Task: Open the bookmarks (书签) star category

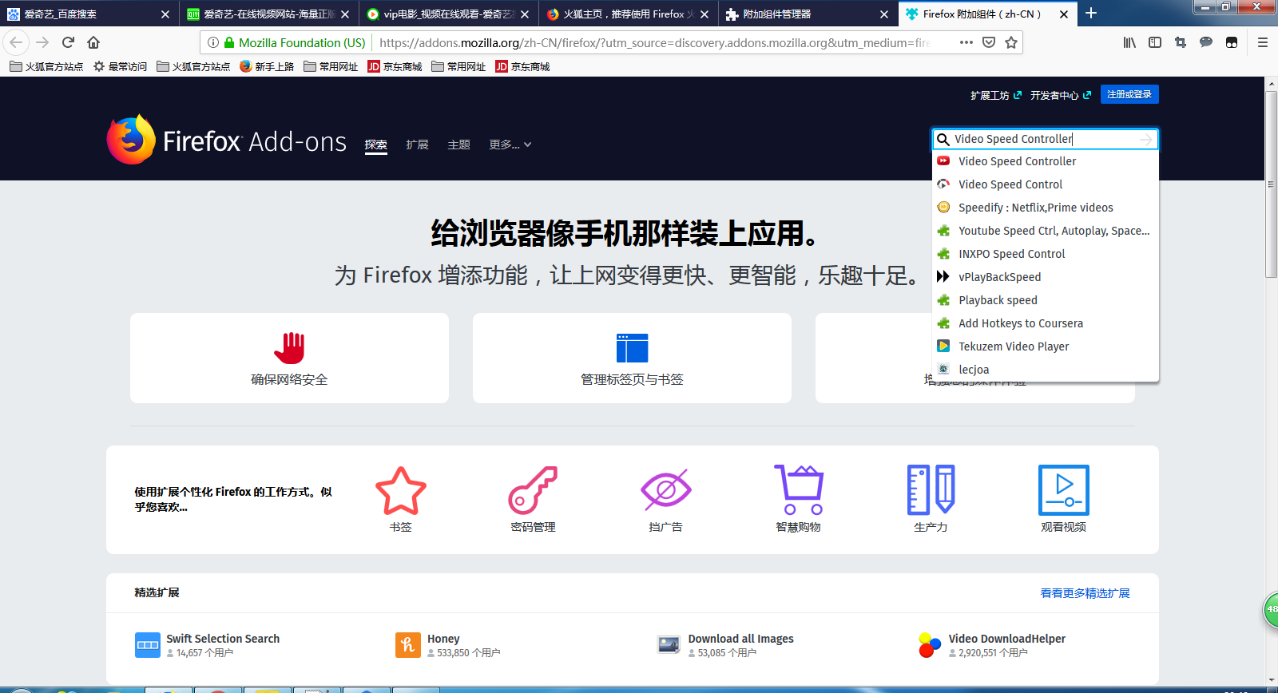Action: pos(401,499)
